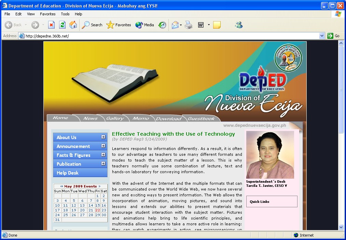Open the Edit menu
This screenshot has height=240, width=346.
18,14
